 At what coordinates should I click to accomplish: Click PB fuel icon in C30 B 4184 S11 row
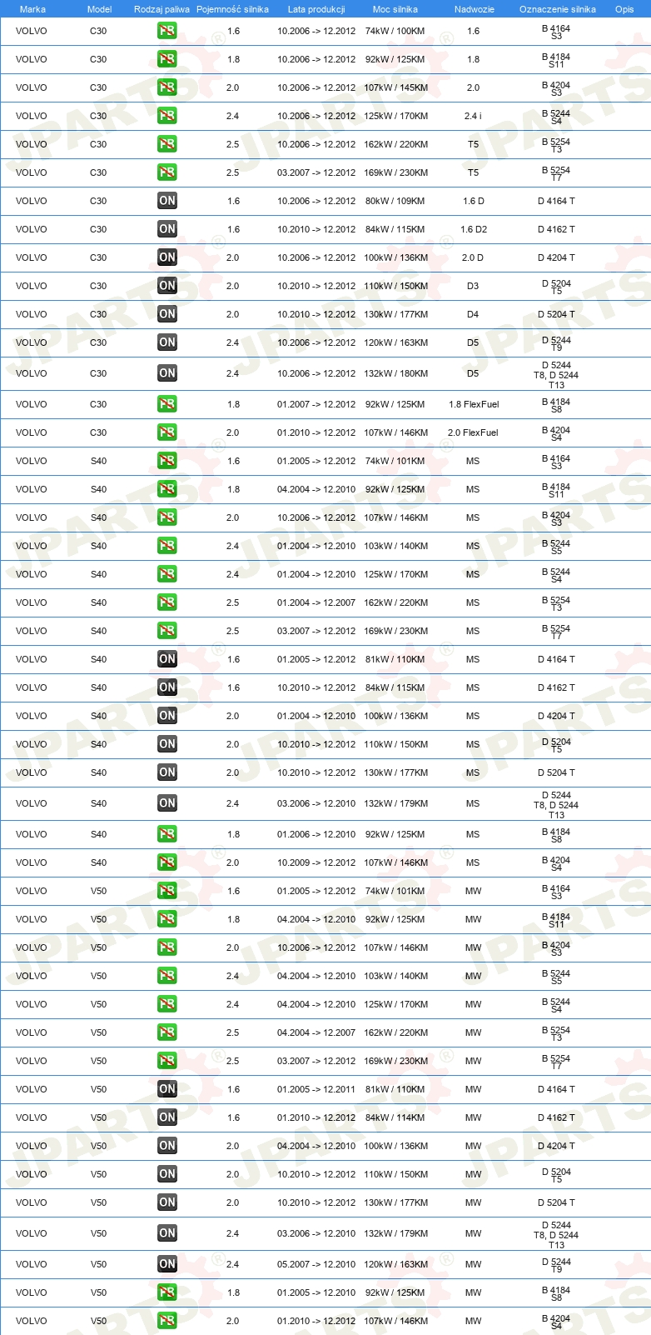point(167,59)
